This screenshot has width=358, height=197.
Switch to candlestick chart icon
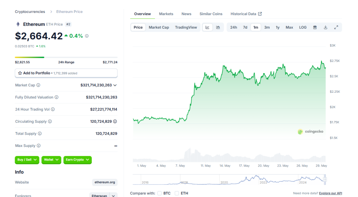(218, 27)
